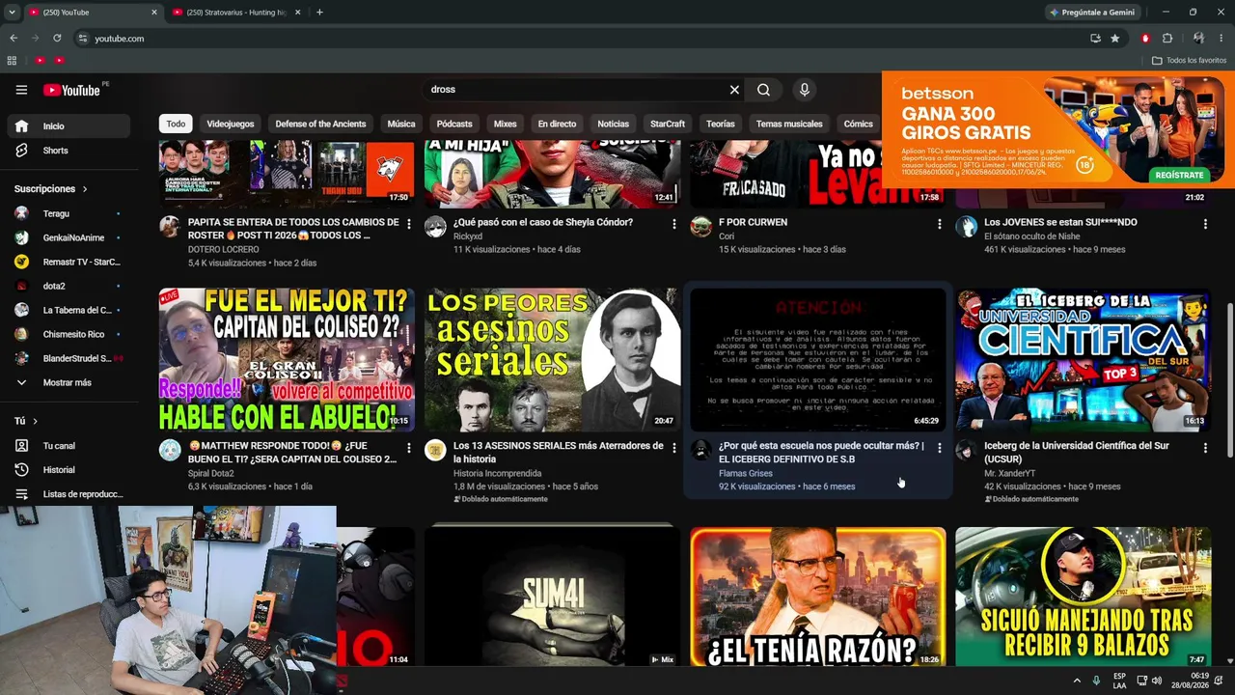Screen dimensions: 1235x695
Task: Open LOS PEORES asesinos seriales thumbnail
Action: click(x=552, y=359)
